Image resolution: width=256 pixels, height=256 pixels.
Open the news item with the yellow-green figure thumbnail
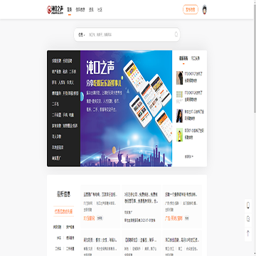[191, 134]
